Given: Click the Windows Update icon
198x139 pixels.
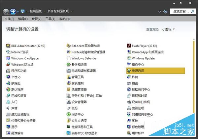Looking at the screenshot, I should [129, 58].
